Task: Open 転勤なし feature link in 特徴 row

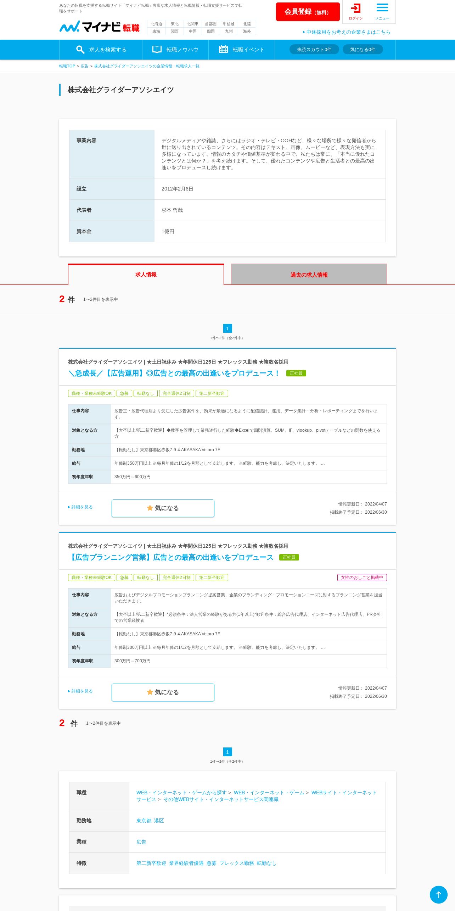Action: [266, 863]
